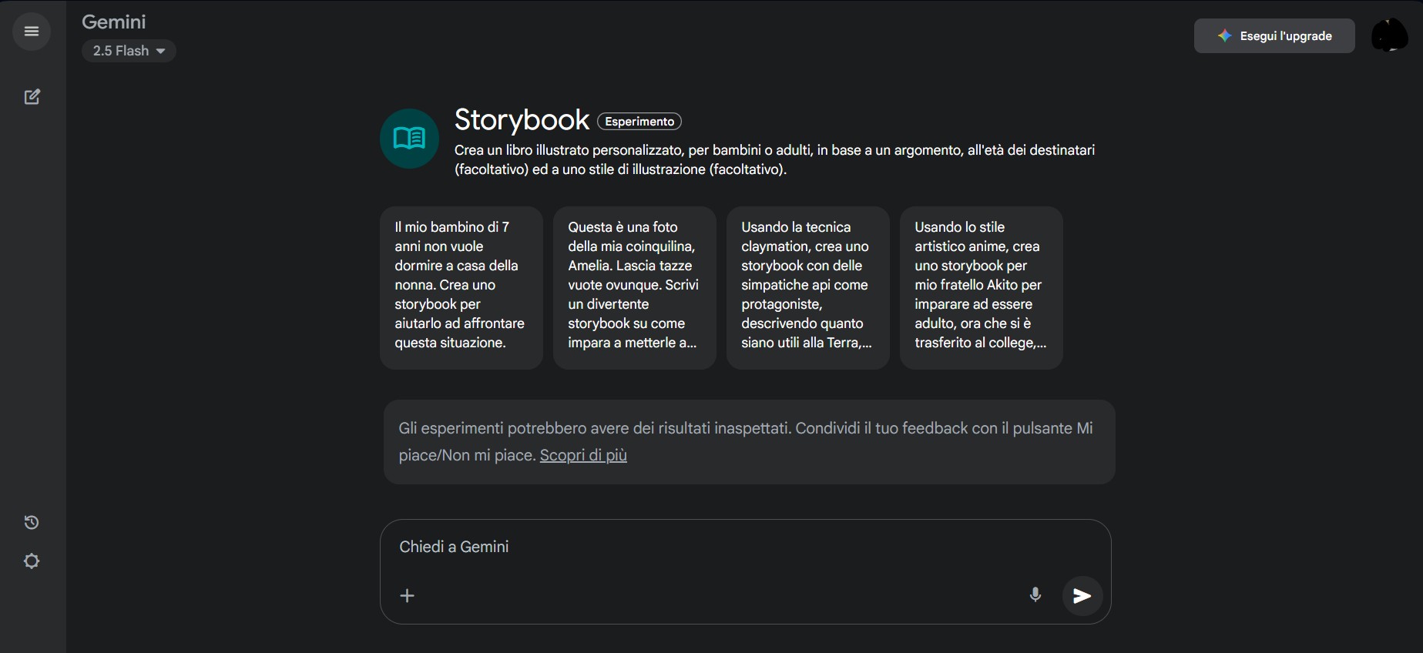Open the activity history icon
Image resolution: width=1423 pixels, height=653 pixels.
[32, 523]
